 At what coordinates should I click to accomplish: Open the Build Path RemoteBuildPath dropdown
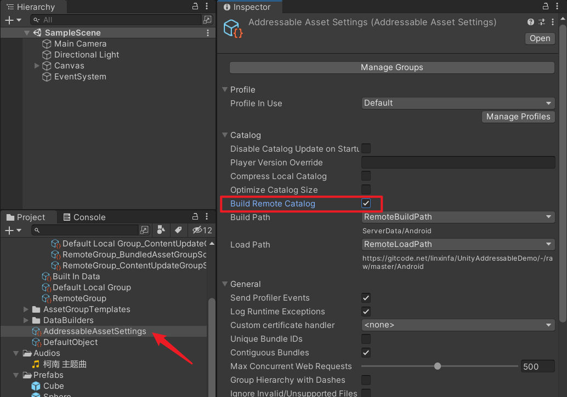click(458, 217)
